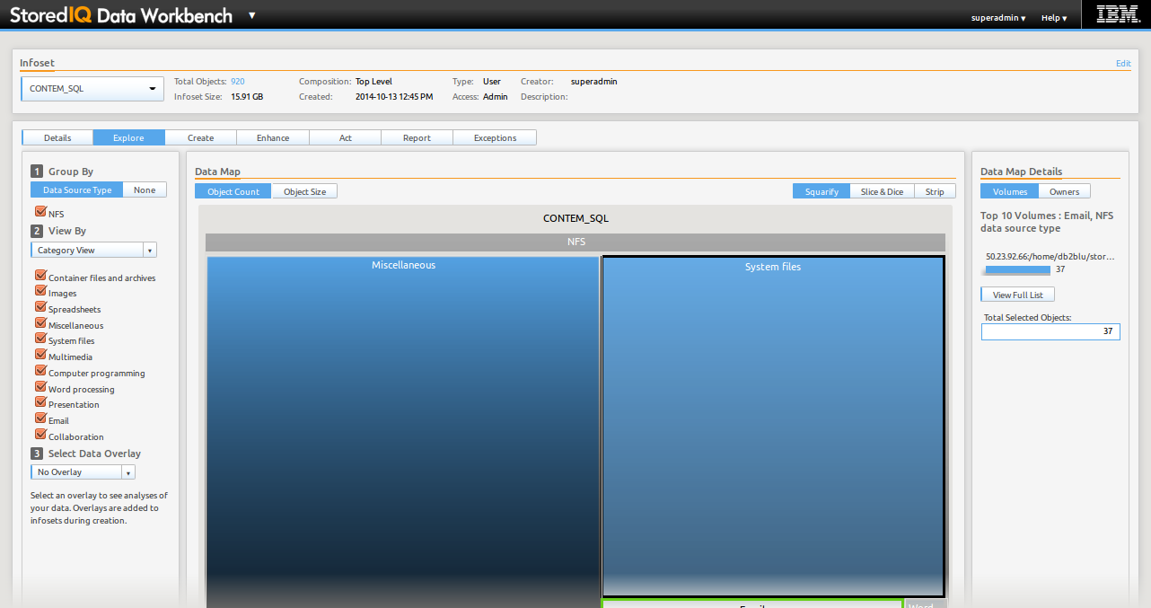Select the Object Size view button
The image size is (1151, 608).
point(304,191)
